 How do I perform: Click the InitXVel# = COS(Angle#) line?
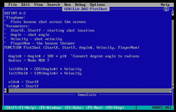coord(45,69)
